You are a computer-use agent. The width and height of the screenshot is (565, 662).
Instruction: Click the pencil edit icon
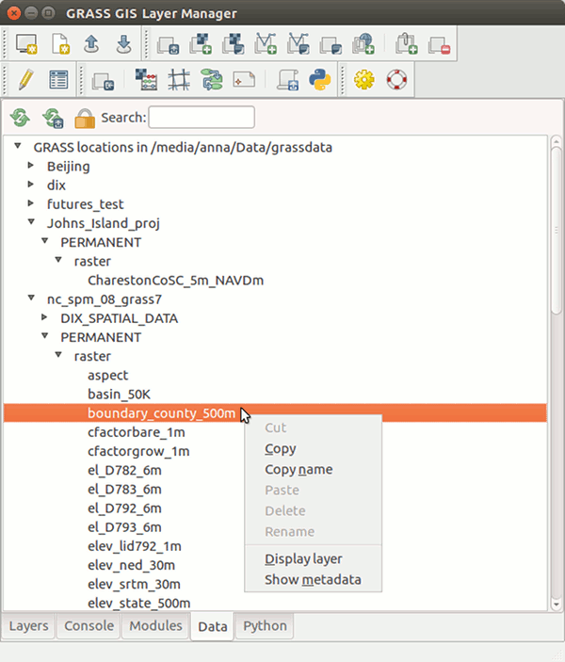(x=26, y=81)
